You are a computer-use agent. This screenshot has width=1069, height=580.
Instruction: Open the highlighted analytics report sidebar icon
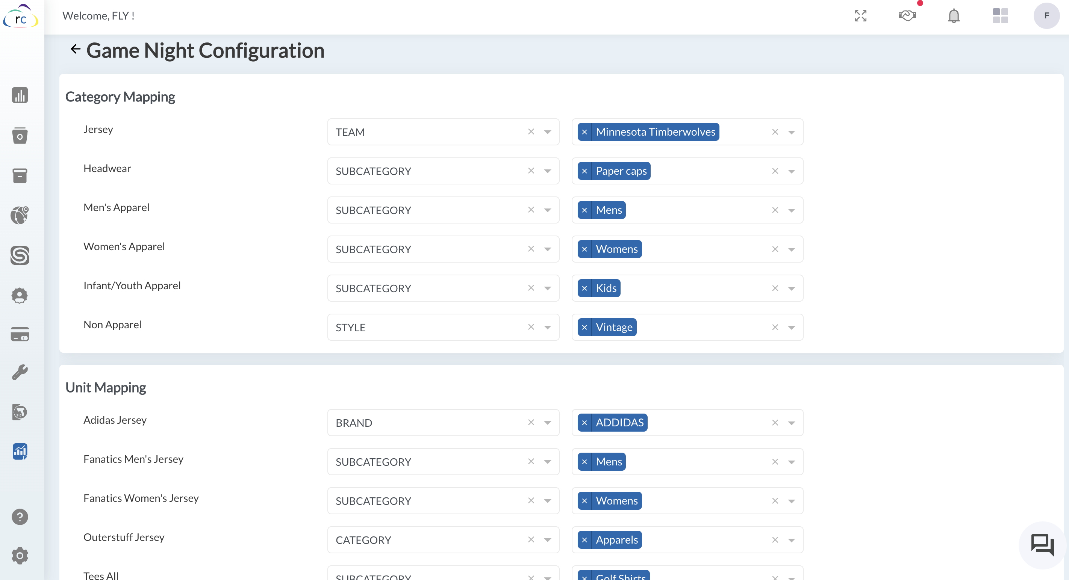click(20, 451)
